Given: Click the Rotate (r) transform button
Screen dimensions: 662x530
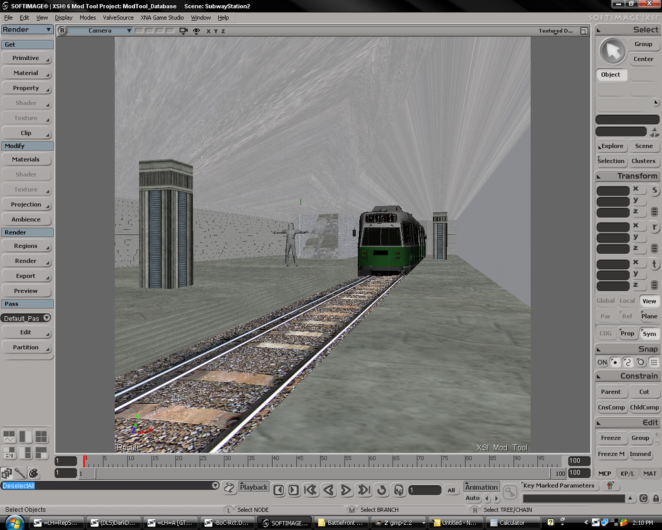Looking at the screenshot, I should click(x=654, y=227).
